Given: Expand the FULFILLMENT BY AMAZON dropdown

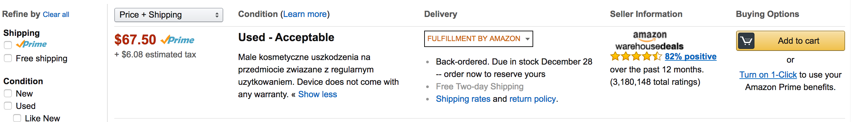Looking at the screenshot, I should click(478, 39).
